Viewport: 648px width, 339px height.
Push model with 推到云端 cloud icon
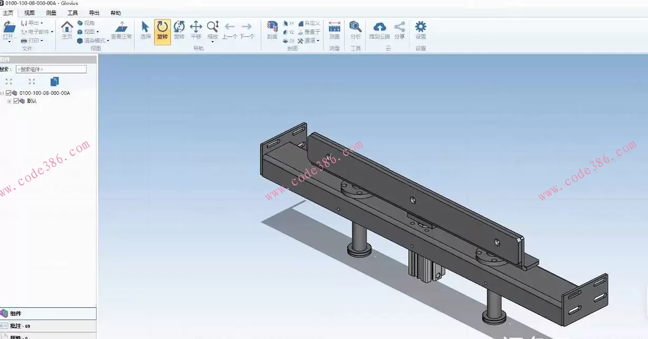tap(379, 31)
